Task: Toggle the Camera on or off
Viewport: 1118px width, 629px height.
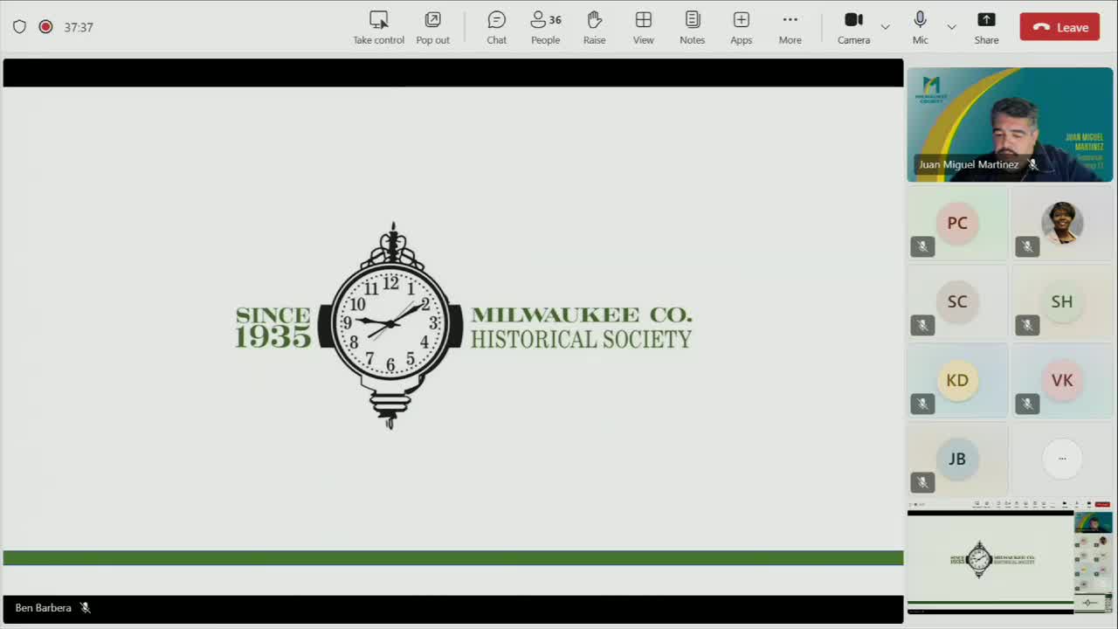Action: pos(853,27)
